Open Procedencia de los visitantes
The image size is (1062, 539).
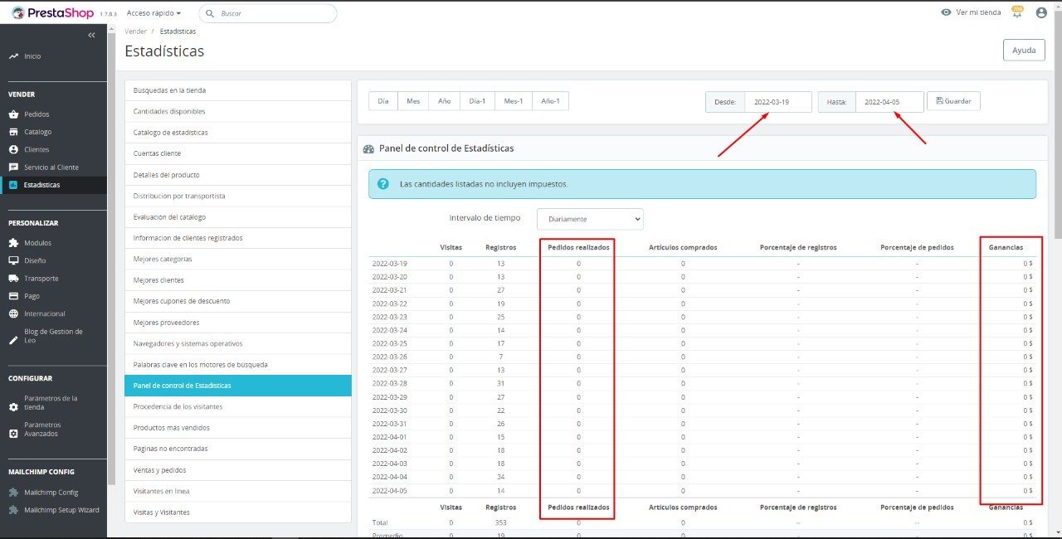[x=238, y=406]
